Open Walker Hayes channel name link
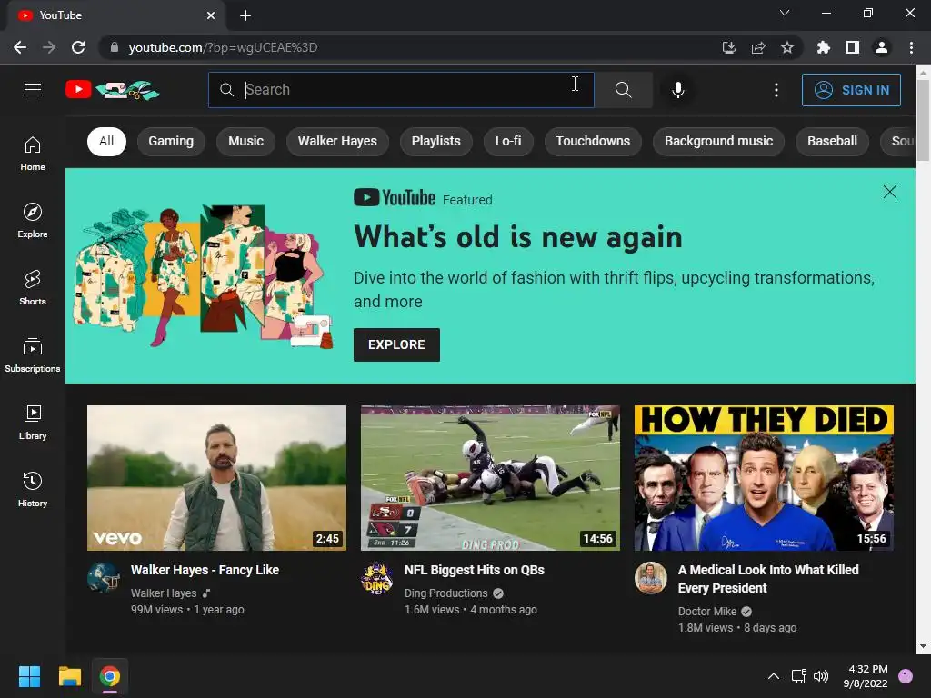Image resolution: width=931 pixels, height=698 pixels. tap(164, 593)
